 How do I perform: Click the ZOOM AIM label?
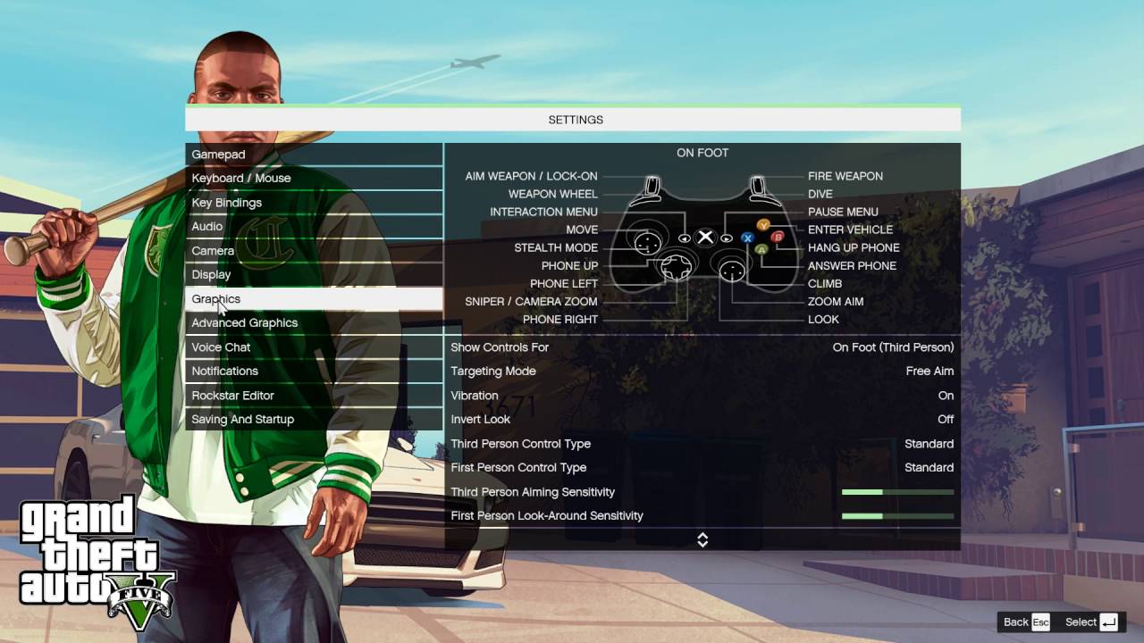tap(836, 301)
